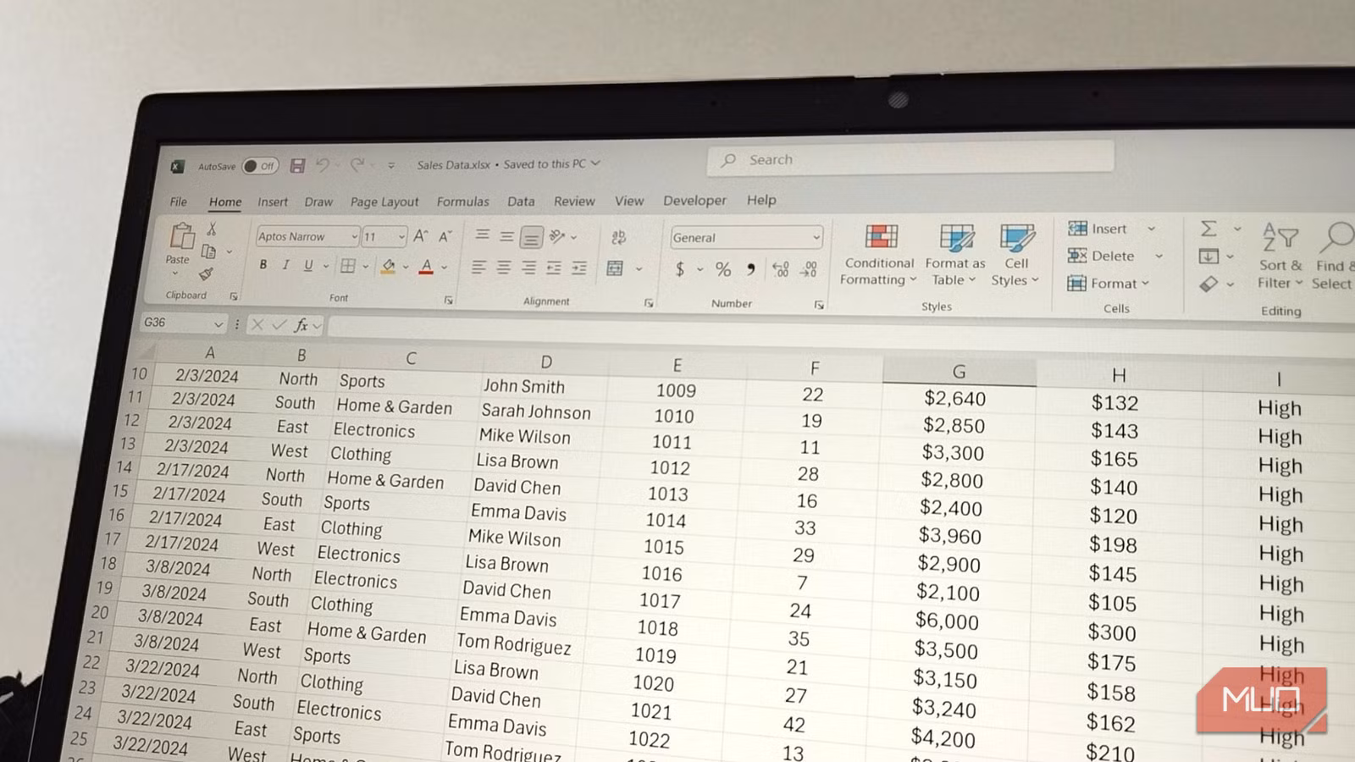Toggle underline formatting
The image size is (1355, 762).
[x=308, y=266]
